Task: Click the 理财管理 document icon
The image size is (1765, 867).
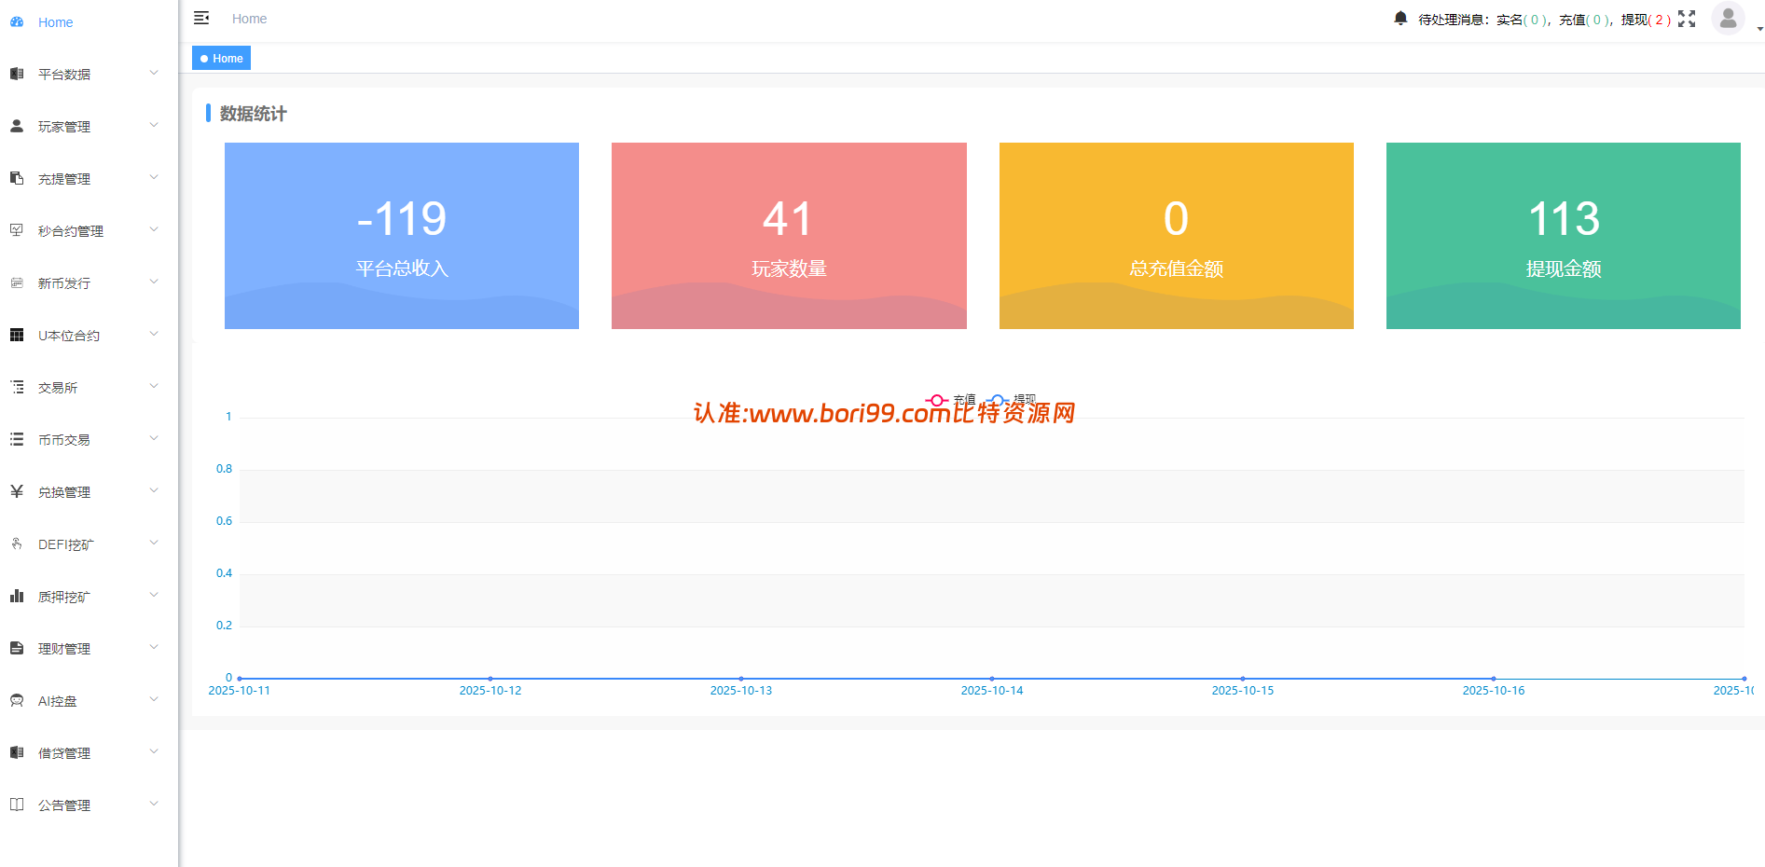Action: coord(17,648)
